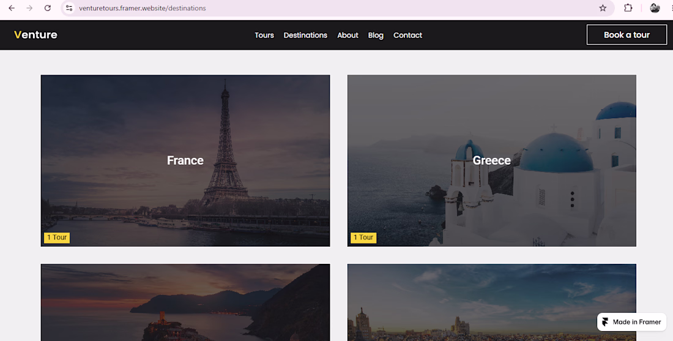Open the Contact nav item

pyautogui.click(x=407, y=36)
